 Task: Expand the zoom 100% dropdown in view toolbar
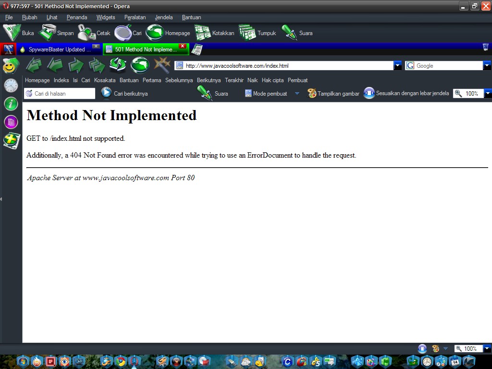pyautogui.click(x=488, y=94)
